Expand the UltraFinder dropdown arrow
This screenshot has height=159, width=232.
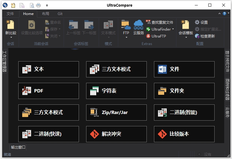click(x=173, y=29)
